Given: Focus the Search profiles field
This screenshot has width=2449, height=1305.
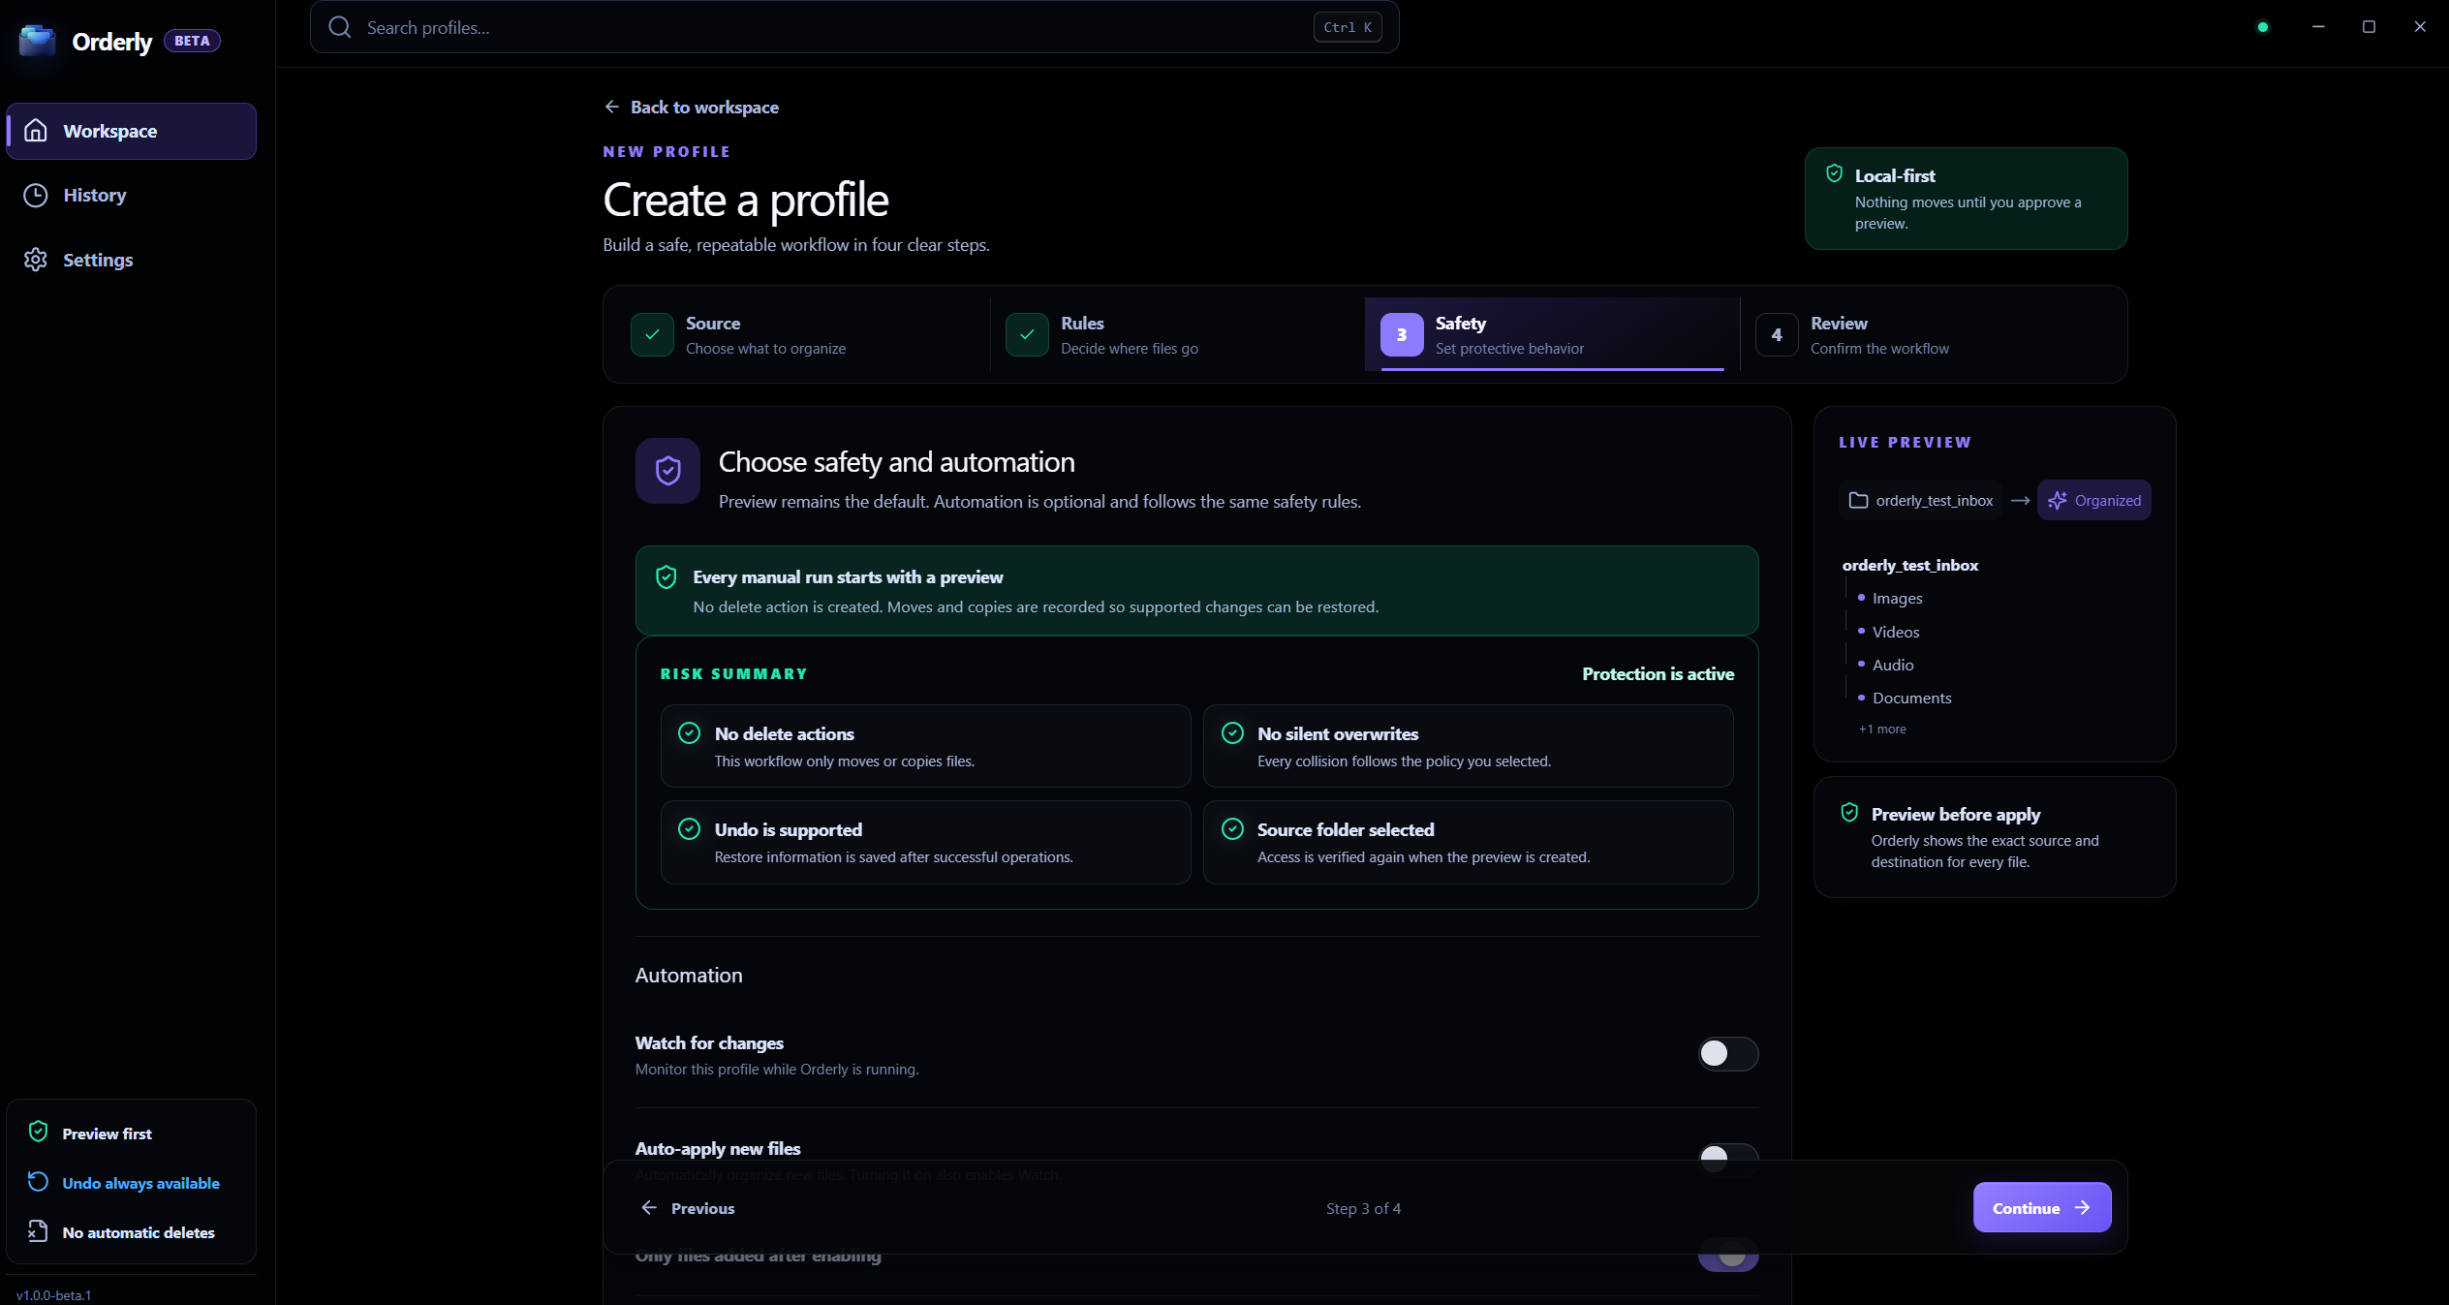Looking at the screenshot, I should coord(854,27).
